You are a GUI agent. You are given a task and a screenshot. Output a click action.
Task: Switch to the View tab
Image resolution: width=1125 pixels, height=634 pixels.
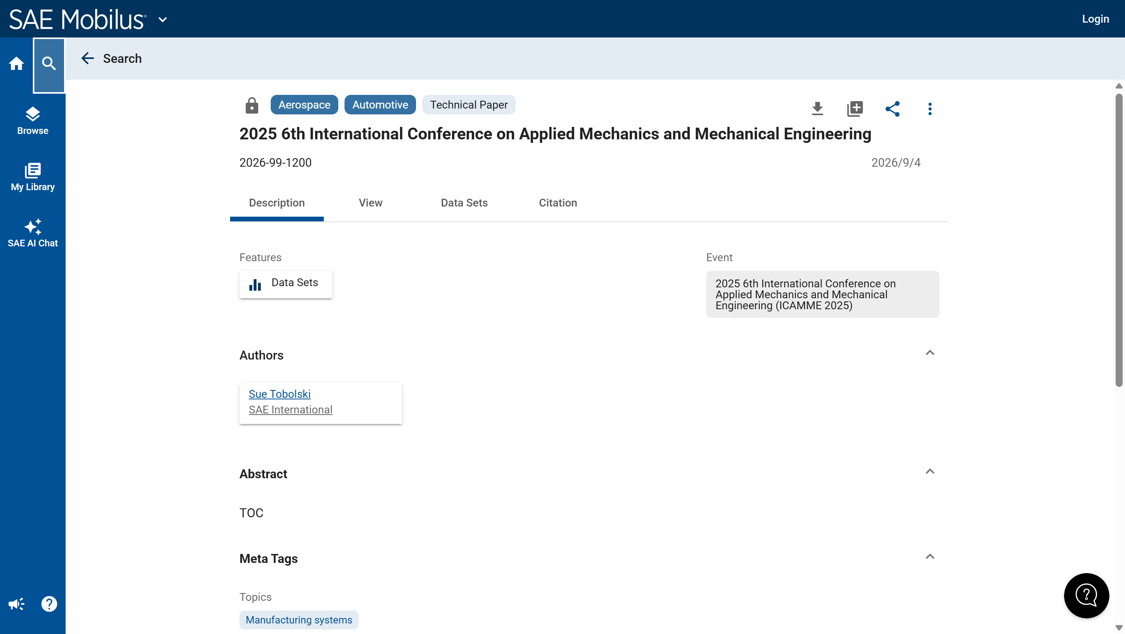(x=370, y=203)
